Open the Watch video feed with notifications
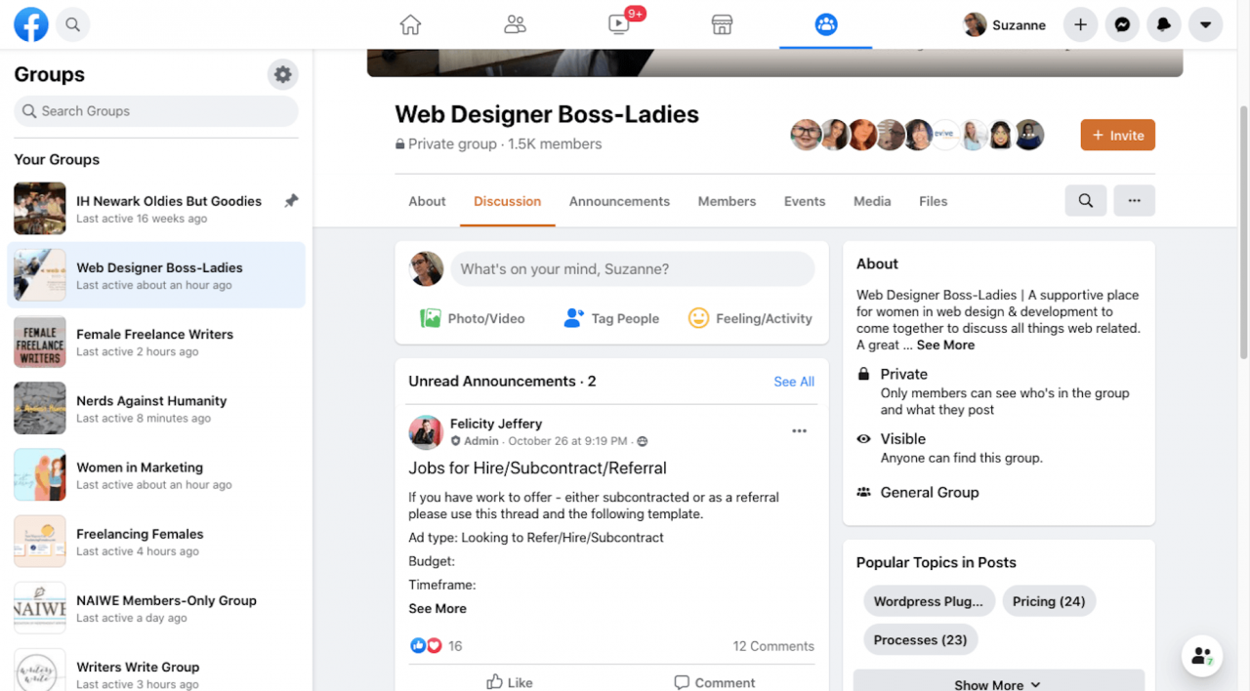Image resolution: width=1250 pixels, height=691 pixels. 618,24
